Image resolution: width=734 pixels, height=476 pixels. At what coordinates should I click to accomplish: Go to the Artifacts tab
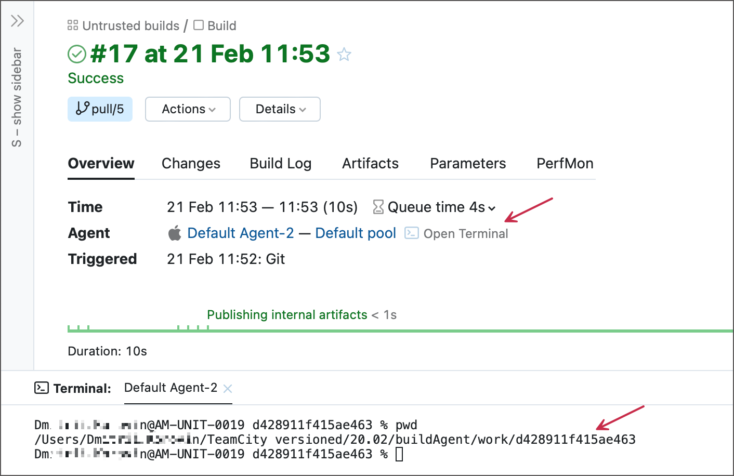click(x=370, y=164)
